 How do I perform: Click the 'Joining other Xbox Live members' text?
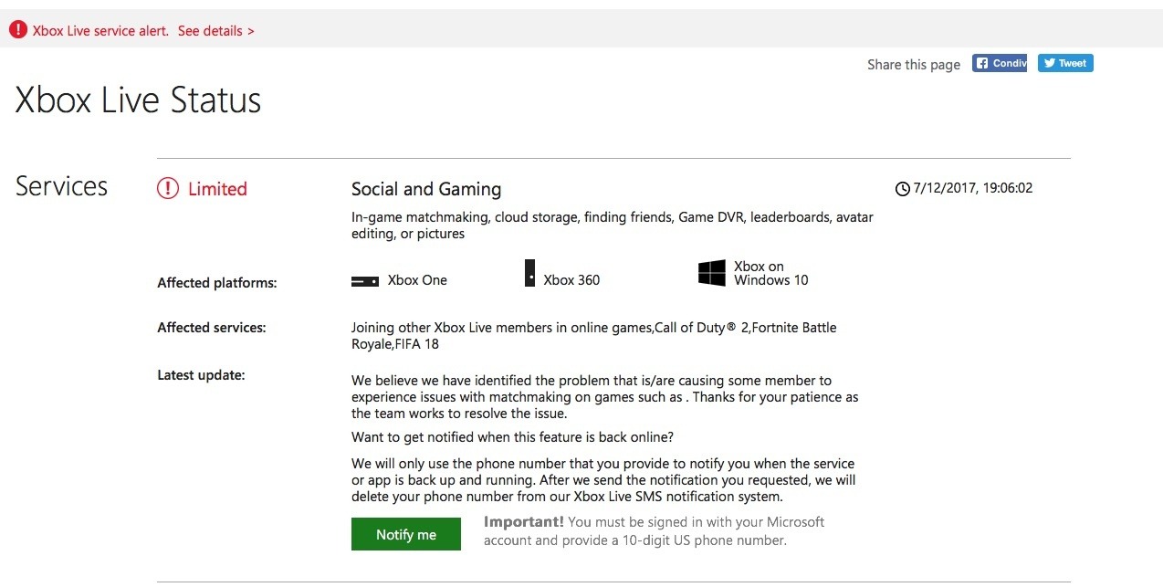[594, 336]
